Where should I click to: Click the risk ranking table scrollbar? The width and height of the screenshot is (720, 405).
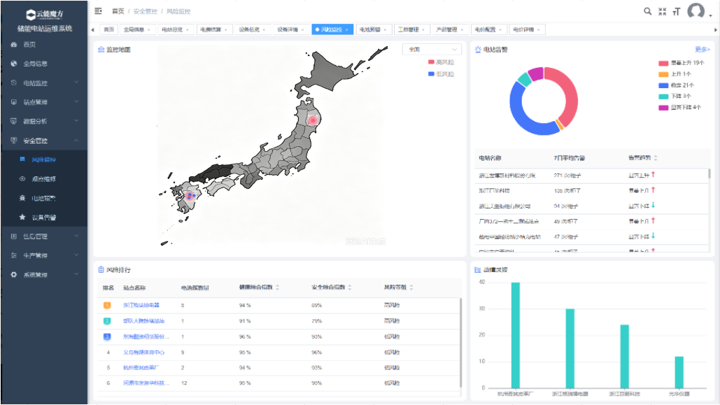click(460, 343)
